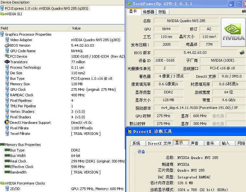
Task: Open the DirectX 文件 tab
Action: point(159,143)
